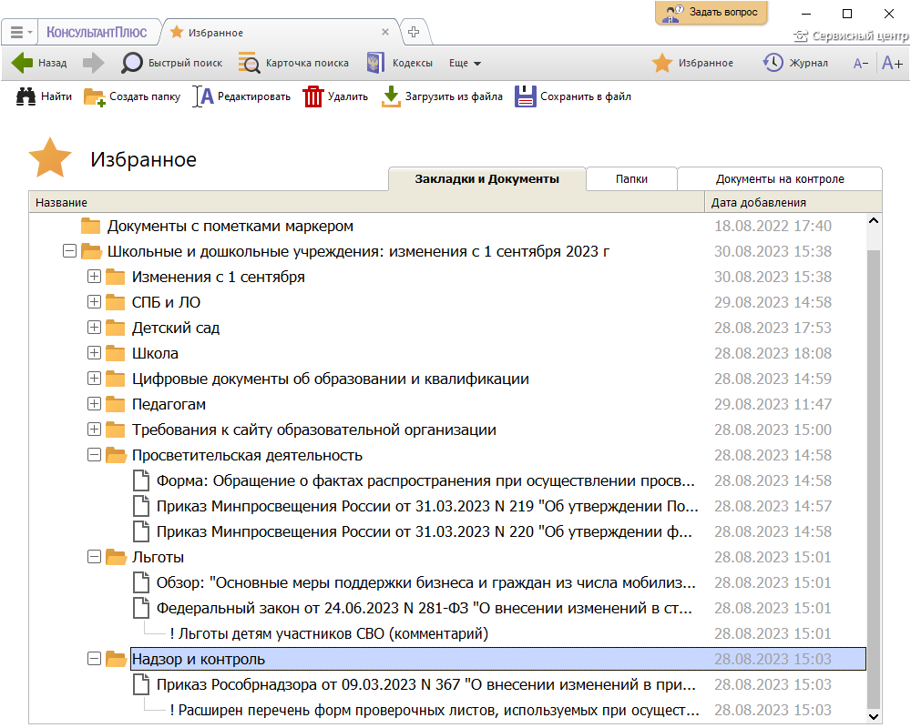Close the Избранное tab
The image size is (911, 728).
385,32
